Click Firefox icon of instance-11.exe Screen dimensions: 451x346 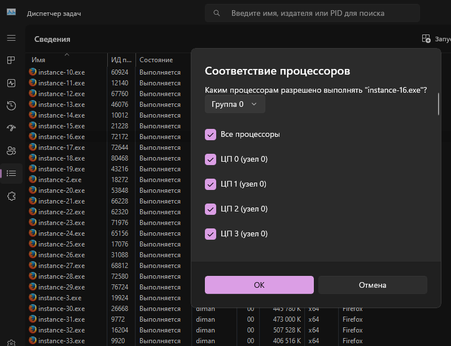click(x=33, y=83)
